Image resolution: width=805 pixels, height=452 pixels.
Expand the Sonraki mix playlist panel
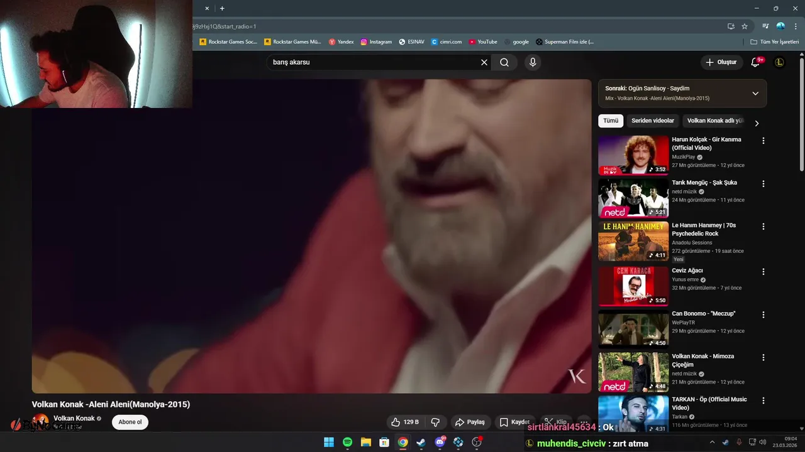(x=755, y=94)
